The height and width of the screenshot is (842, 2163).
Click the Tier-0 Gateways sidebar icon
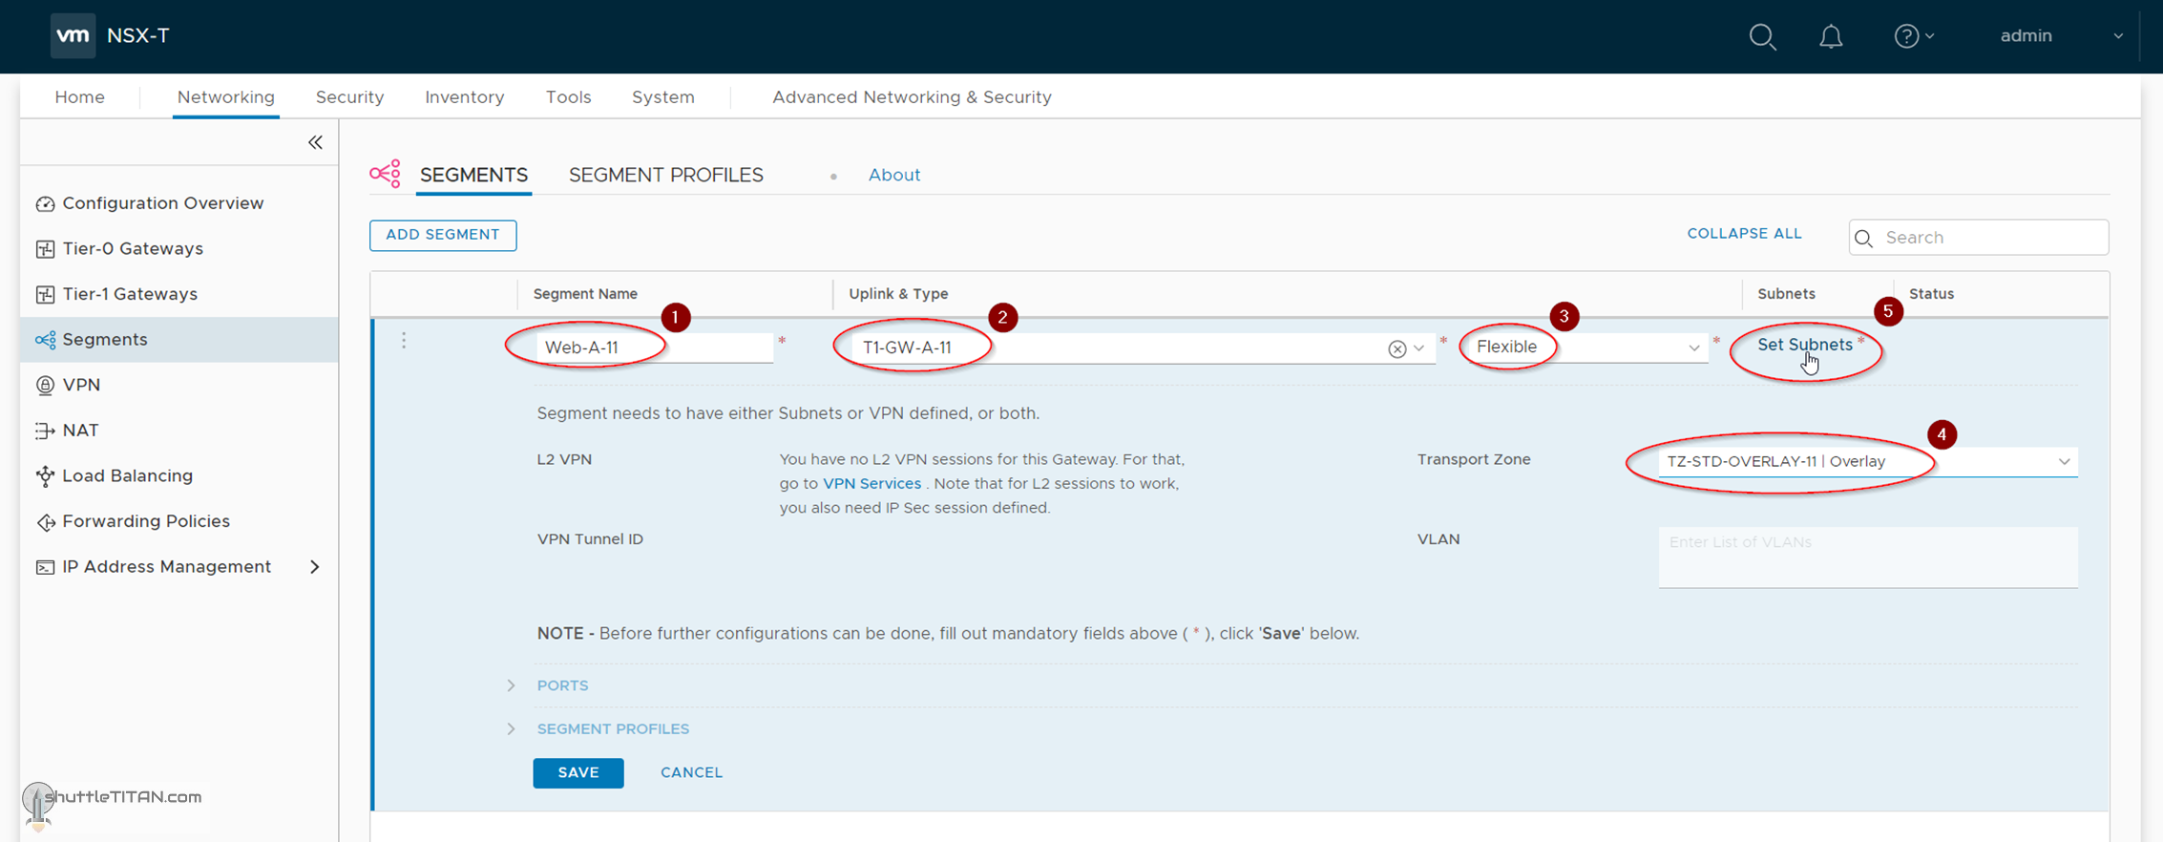pyautogui.click(x=45, y=249)
